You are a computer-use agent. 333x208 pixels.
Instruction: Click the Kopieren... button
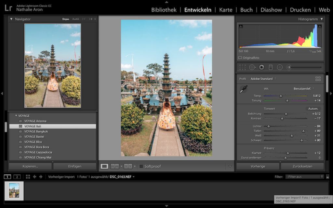coord(30,166)
